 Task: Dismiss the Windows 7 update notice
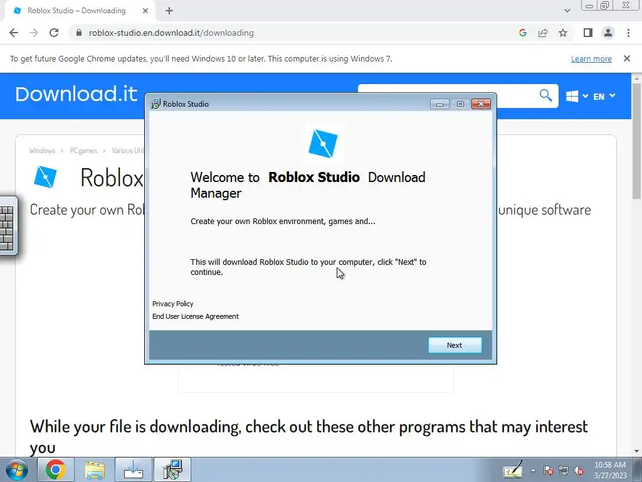(x=627, y=58)
